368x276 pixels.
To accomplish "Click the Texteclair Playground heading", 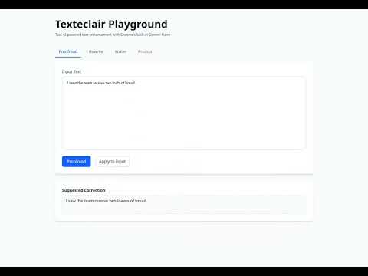I will click(x=111, y=25).
